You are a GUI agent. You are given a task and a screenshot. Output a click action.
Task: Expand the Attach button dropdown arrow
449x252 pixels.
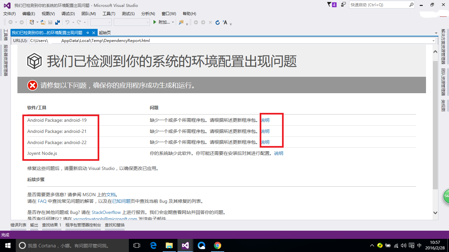[173, 22]
